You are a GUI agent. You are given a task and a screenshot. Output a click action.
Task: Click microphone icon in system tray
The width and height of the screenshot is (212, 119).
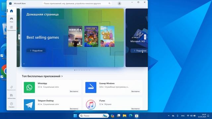point(178,116)
